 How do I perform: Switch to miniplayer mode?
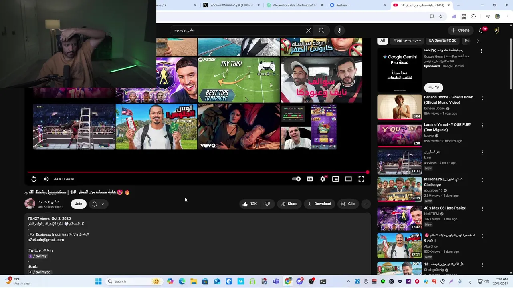tap(335, 179)
